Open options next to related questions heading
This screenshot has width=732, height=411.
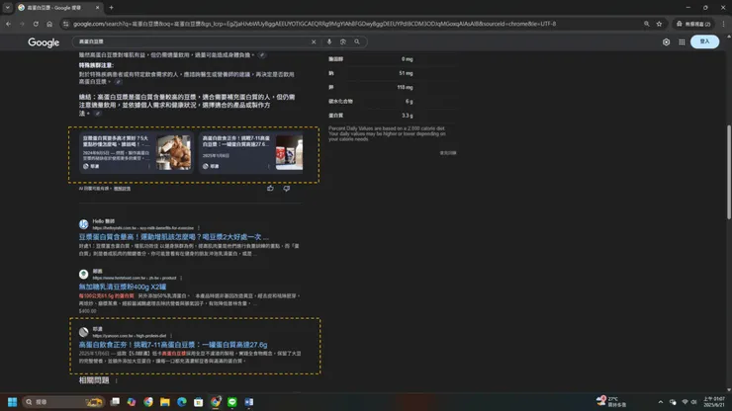[x=117, y=380]
